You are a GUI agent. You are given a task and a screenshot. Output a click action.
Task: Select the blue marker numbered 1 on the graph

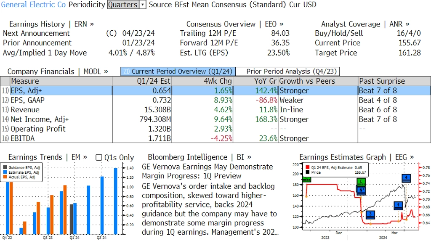click(x=398, y=206)
